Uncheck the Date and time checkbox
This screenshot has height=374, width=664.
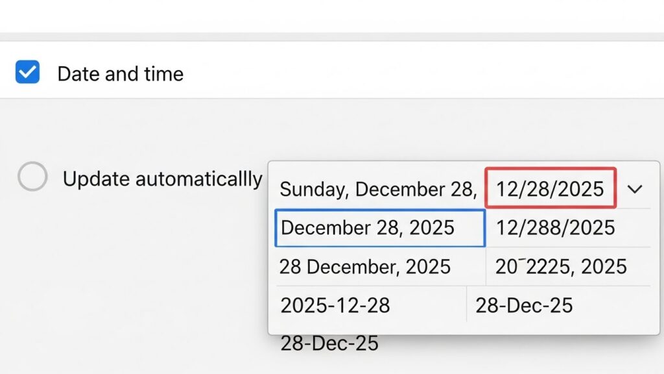(x=27, y=72)
